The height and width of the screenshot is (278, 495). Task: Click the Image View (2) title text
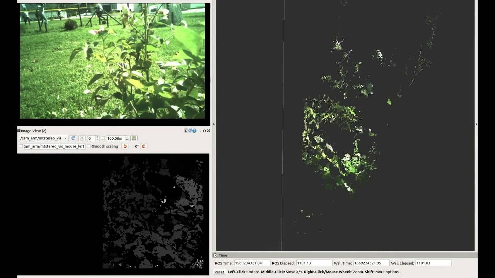[x=33, y=131]
